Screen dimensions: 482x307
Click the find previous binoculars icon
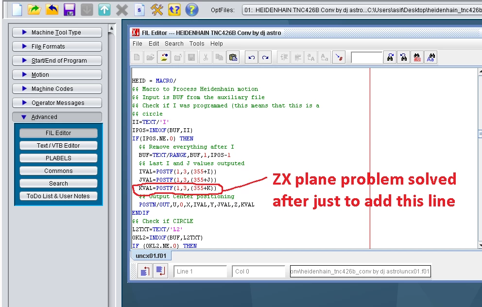click(x=404, y=57)
